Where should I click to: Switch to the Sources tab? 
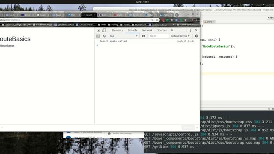tap(162, 30)
